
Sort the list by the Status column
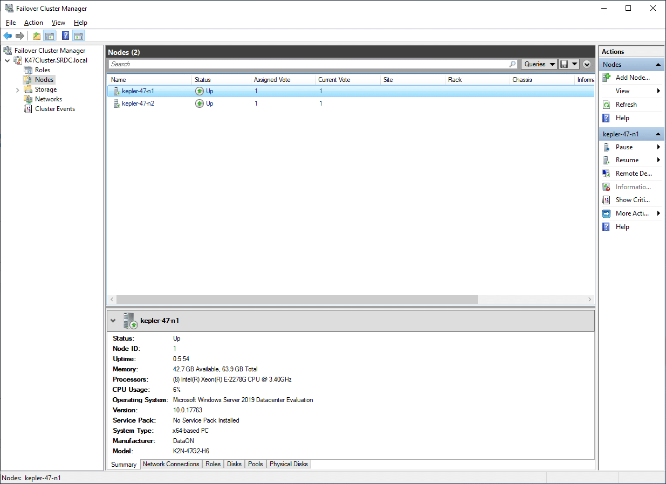tap(222, 80)
